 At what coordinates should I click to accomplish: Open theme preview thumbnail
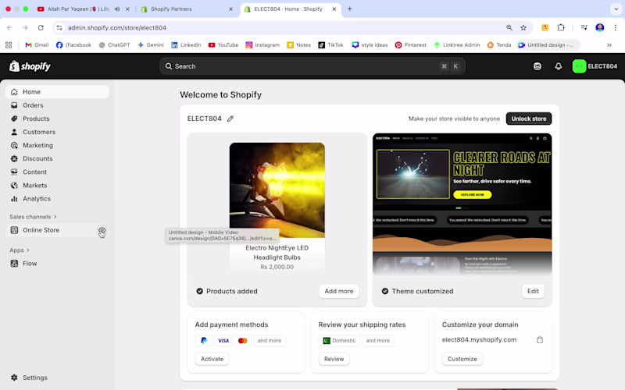[x=462, y=204]
